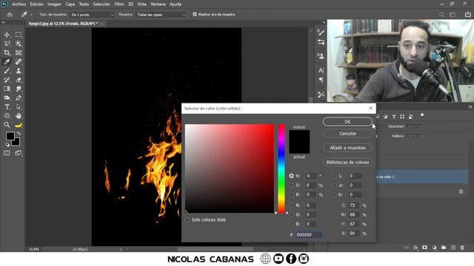The width and height of the screenshot is (474, 266).
Task: Open the Paragraph panel icon
Action: tap(321, 80)
